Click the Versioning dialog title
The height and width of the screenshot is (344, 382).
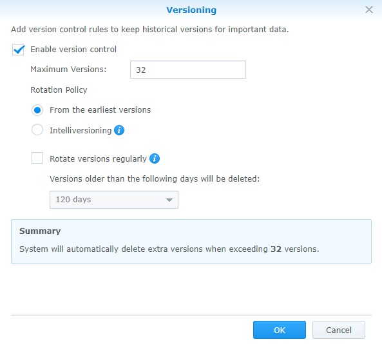191,10
